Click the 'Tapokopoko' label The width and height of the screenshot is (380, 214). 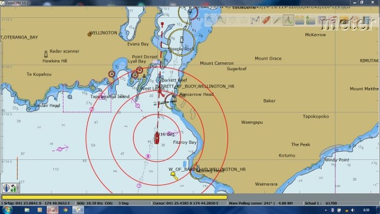coord(316,117)
